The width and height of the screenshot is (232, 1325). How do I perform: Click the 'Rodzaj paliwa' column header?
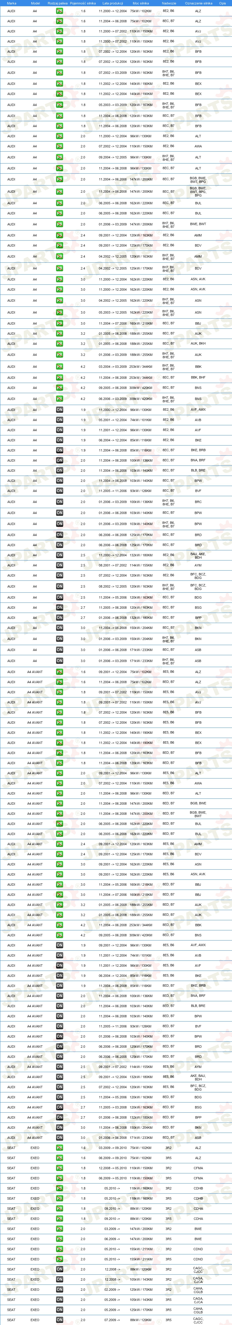[57, 3]
